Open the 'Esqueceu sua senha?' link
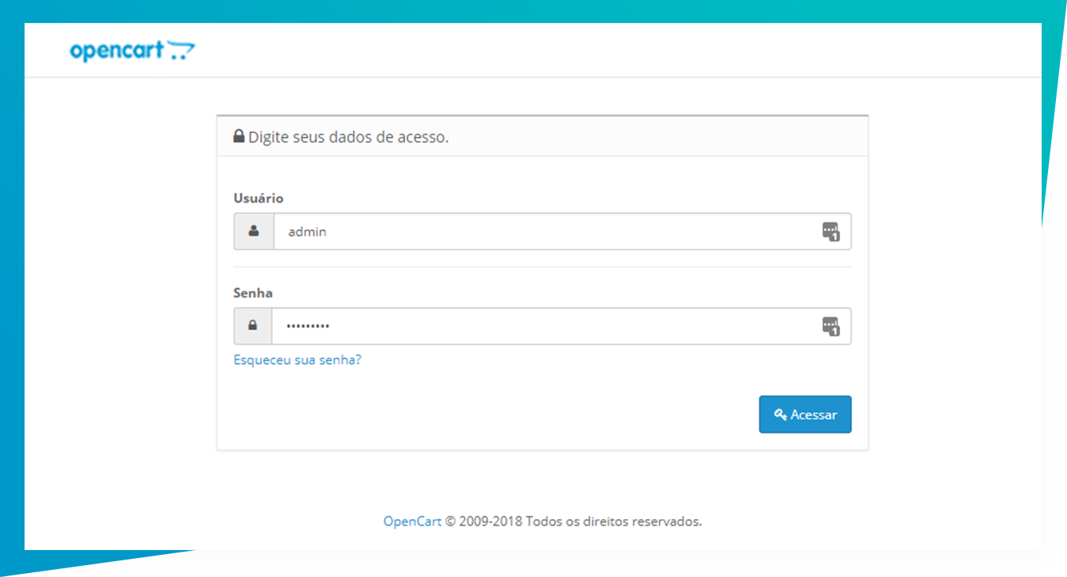1067x577 pixels. pos(297,359)
